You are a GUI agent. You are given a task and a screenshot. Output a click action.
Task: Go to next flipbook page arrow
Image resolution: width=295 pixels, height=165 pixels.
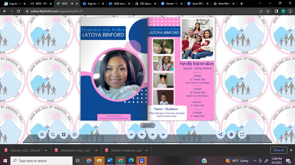click(x=153, y=134)
